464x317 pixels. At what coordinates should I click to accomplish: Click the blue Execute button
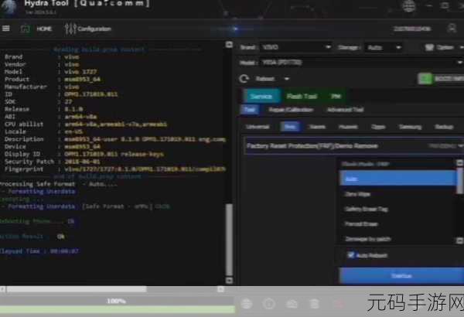(x=401, y=275)
